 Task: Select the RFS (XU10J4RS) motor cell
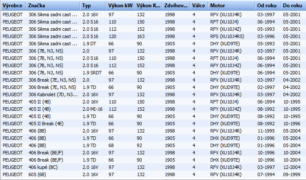click(227, 36)
